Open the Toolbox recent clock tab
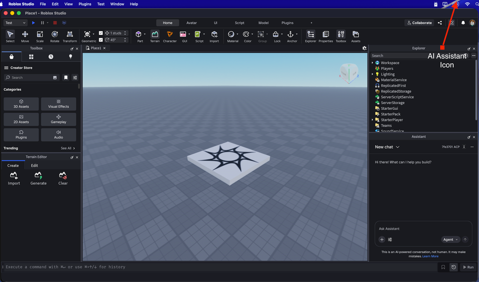Image resolution: width=479 pixels, height=282 pixels. click(51, 57)
